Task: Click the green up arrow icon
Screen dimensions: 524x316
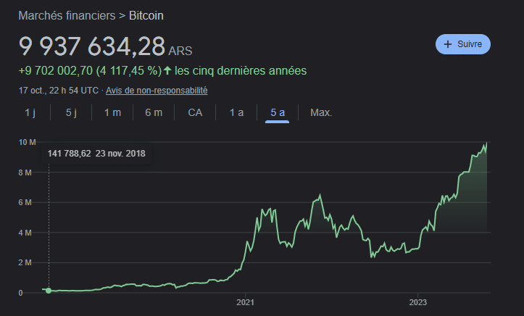Action: click(167, 70)
